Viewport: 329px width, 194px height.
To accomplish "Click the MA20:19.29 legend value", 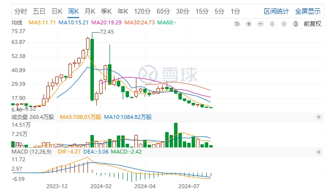I will (107, 22).
